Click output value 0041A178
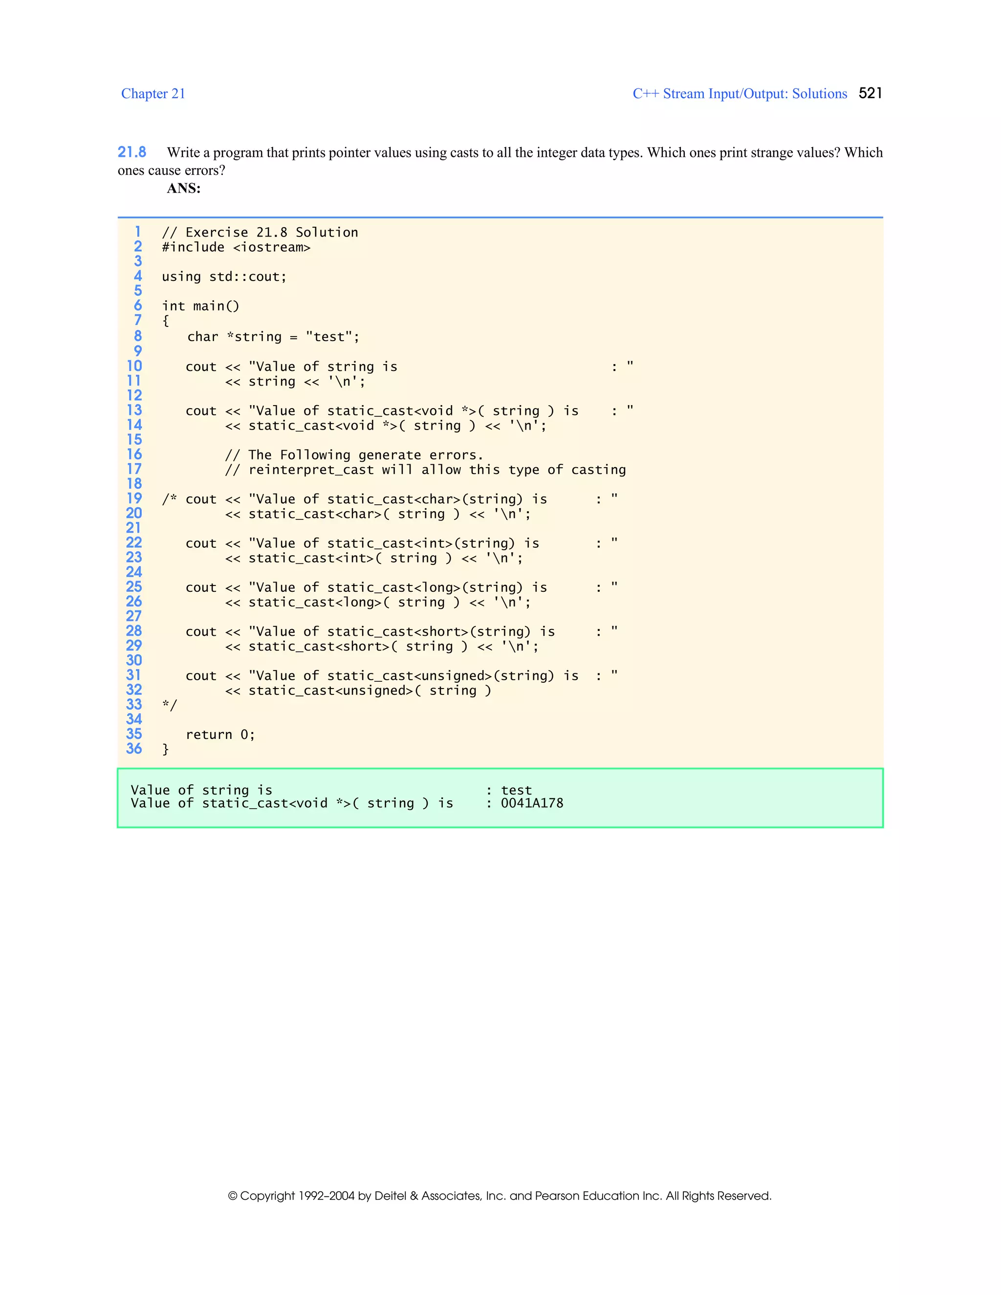This screenshot has height=1295, width=1001. point(532,803)
